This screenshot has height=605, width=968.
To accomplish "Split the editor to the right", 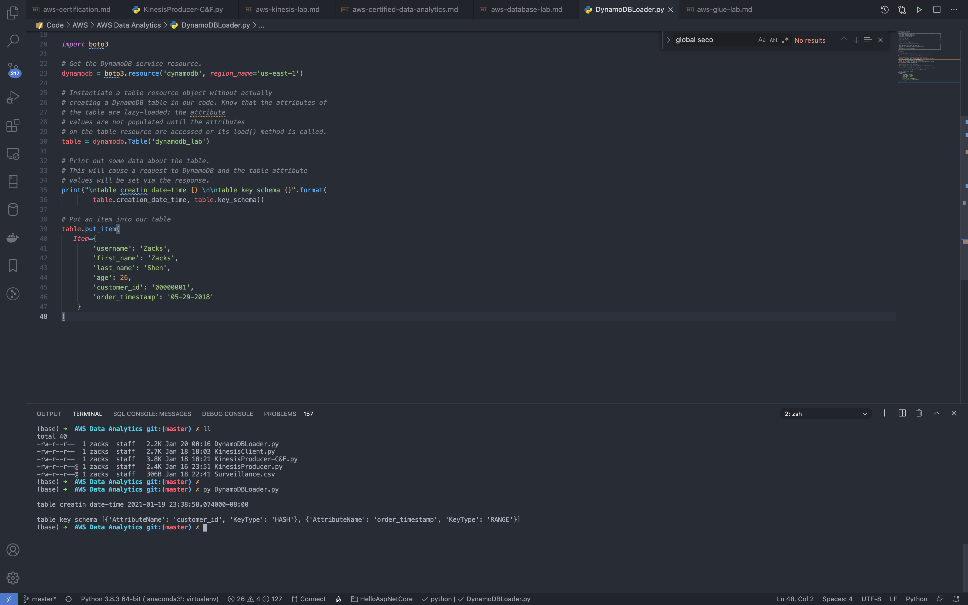I will coord(936,10).
